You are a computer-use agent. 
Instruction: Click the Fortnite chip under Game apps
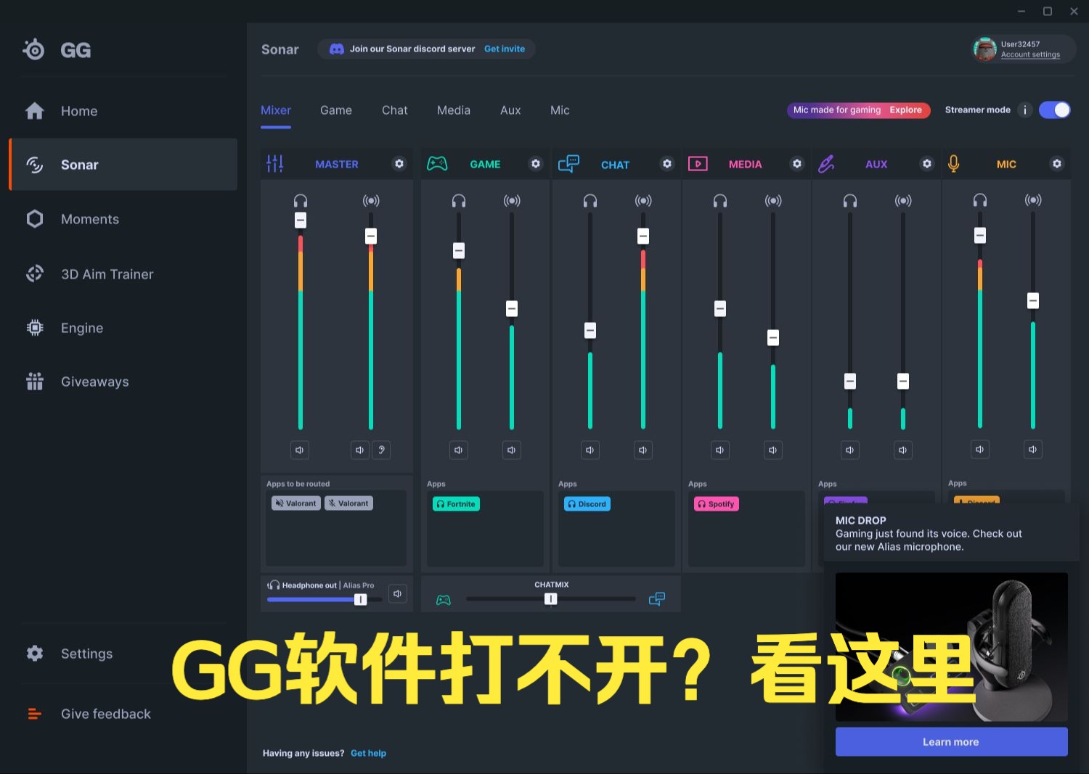[x=455, y=503]
